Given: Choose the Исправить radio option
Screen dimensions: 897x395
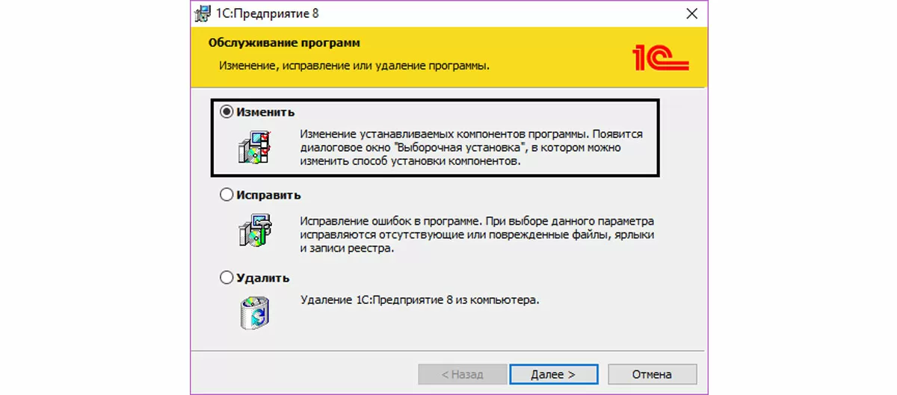Looking at the screenshot, I should 227,195.
